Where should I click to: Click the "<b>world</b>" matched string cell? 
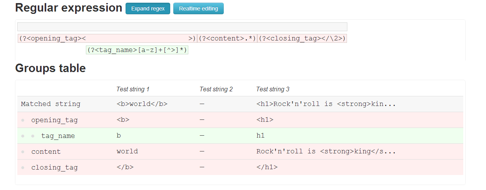click(x=142, y=104)
